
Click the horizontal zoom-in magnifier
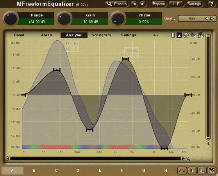pyautogui.click(x=188, y=159)
